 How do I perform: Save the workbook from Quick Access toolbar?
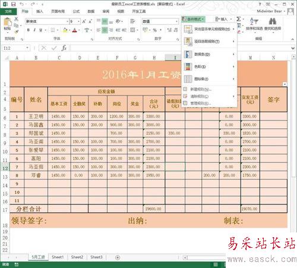13,4
